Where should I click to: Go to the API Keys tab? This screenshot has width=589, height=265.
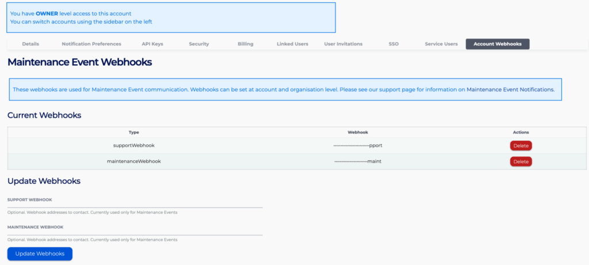pyautogui.click(x=152, y=44)
